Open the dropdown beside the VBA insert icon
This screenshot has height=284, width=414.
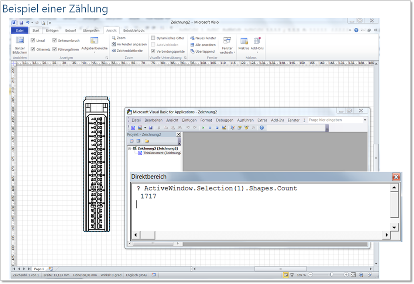[145, 128]
